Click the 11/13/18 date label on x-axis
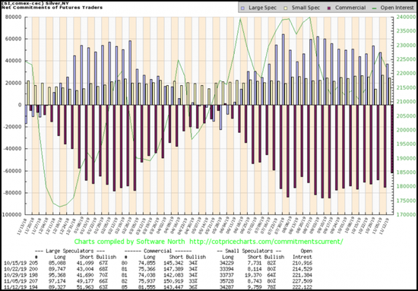 pyautogui.click(x=23, y=226)
